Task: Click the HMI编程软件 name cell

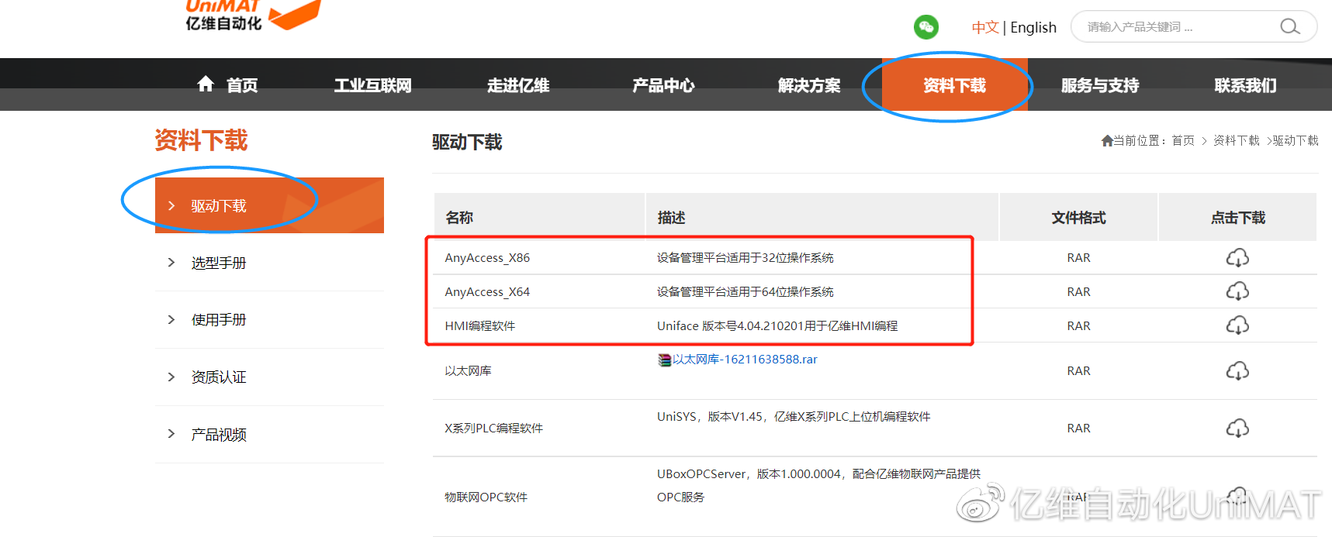Action: click(479, 326)
